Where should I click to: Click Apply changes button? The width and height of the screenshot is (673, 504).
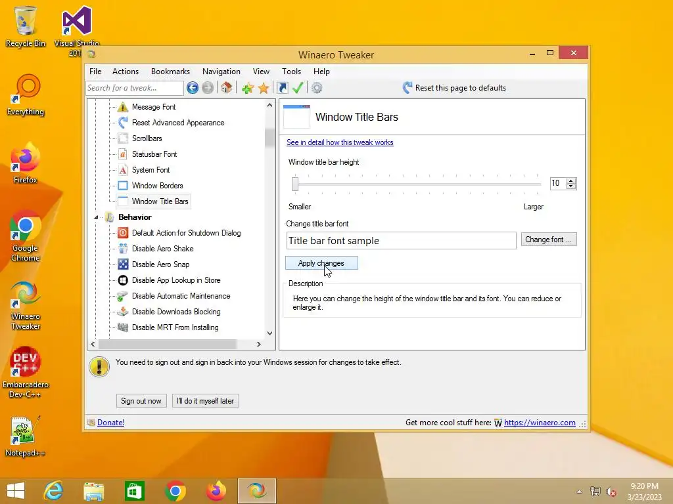321,263
